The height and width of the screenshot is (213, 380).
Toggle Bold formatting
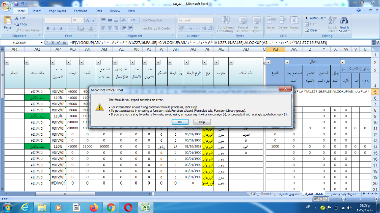(48, 28)
